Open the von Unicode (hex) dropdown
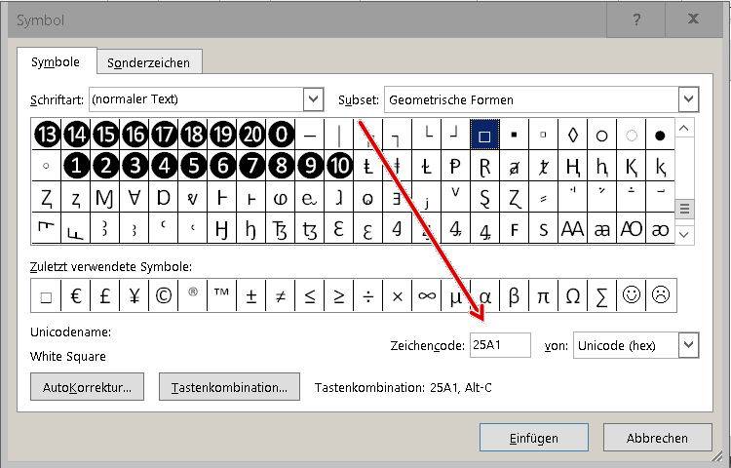 point(688,345)
